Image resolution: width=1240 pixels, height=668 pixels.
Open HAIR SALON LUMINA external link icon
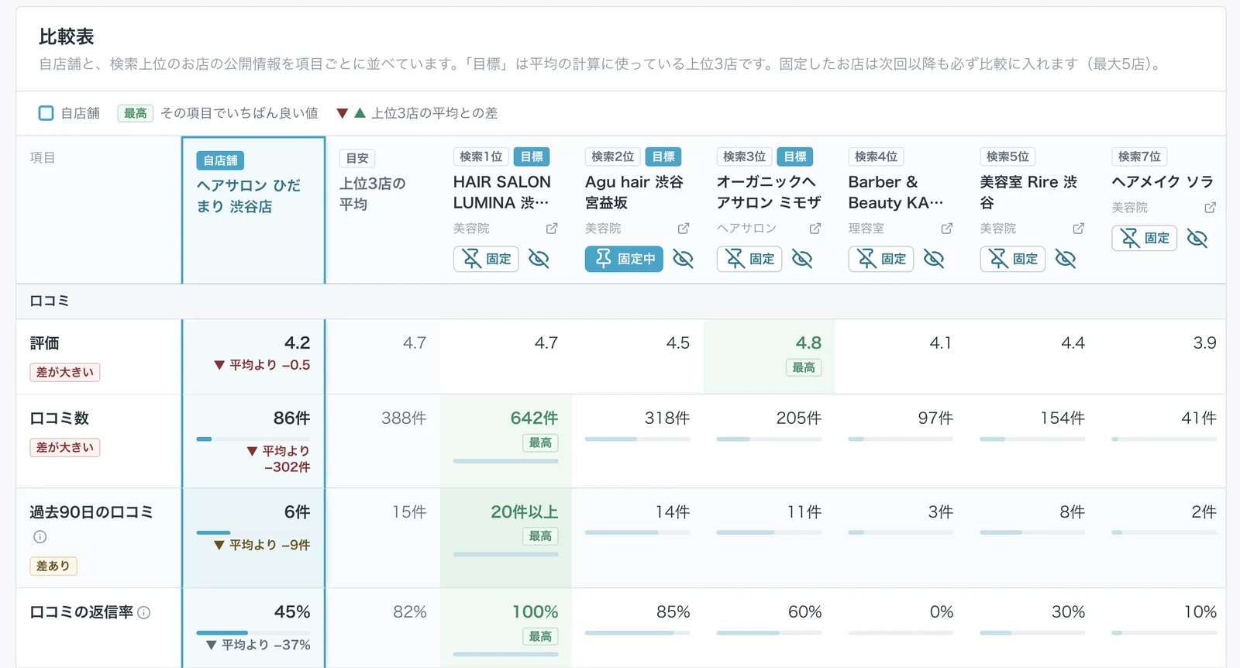[x=552, y=229]
